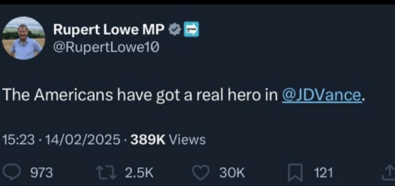Image resolution: width=395 pixels, height=186 pixels.
Task: Click the 973 replies count
Action: [41, 173]
